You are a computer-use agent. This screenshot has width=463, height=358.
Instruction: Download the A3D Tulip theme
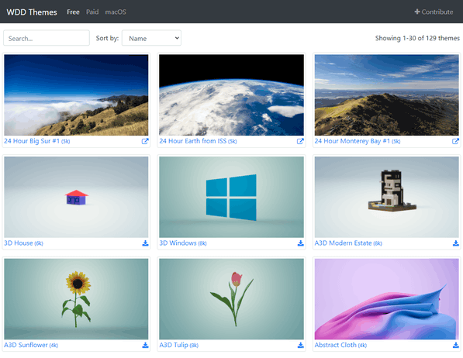[301, 345]
